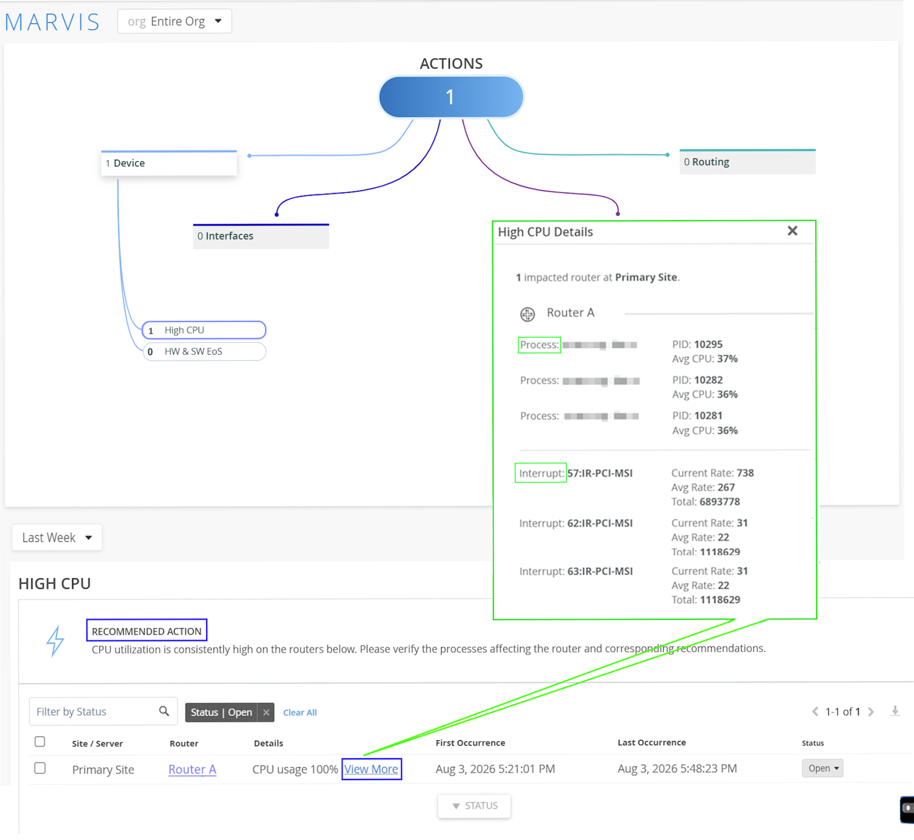Click the Primary Site cell
The height and width of the screenshot is (840, 914).
[x=103, y=770]
